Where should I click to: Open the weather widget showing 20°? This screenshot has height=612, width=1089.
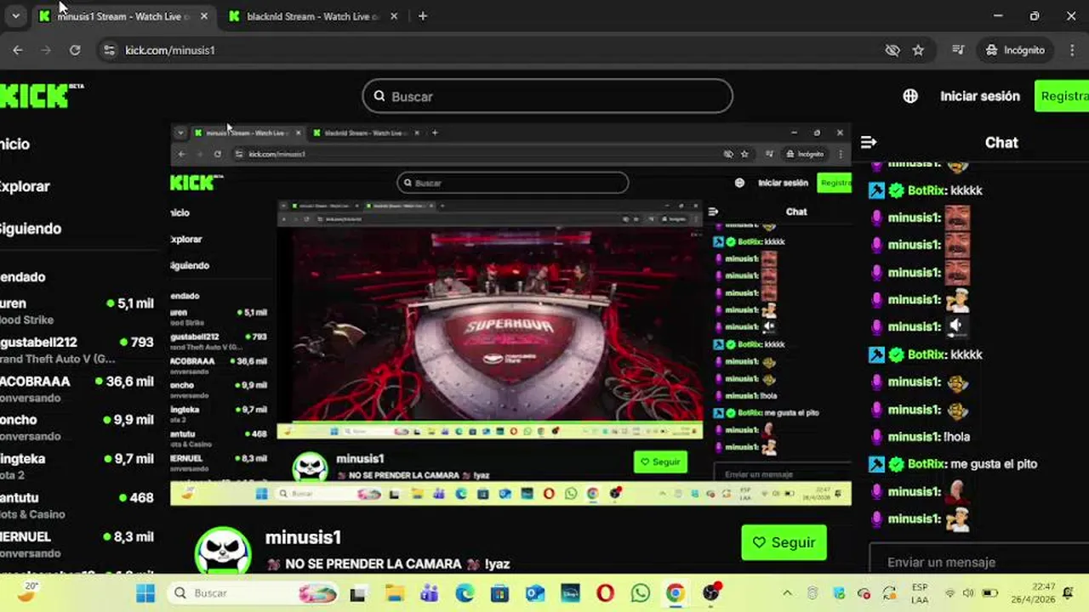tap(28, 592)
